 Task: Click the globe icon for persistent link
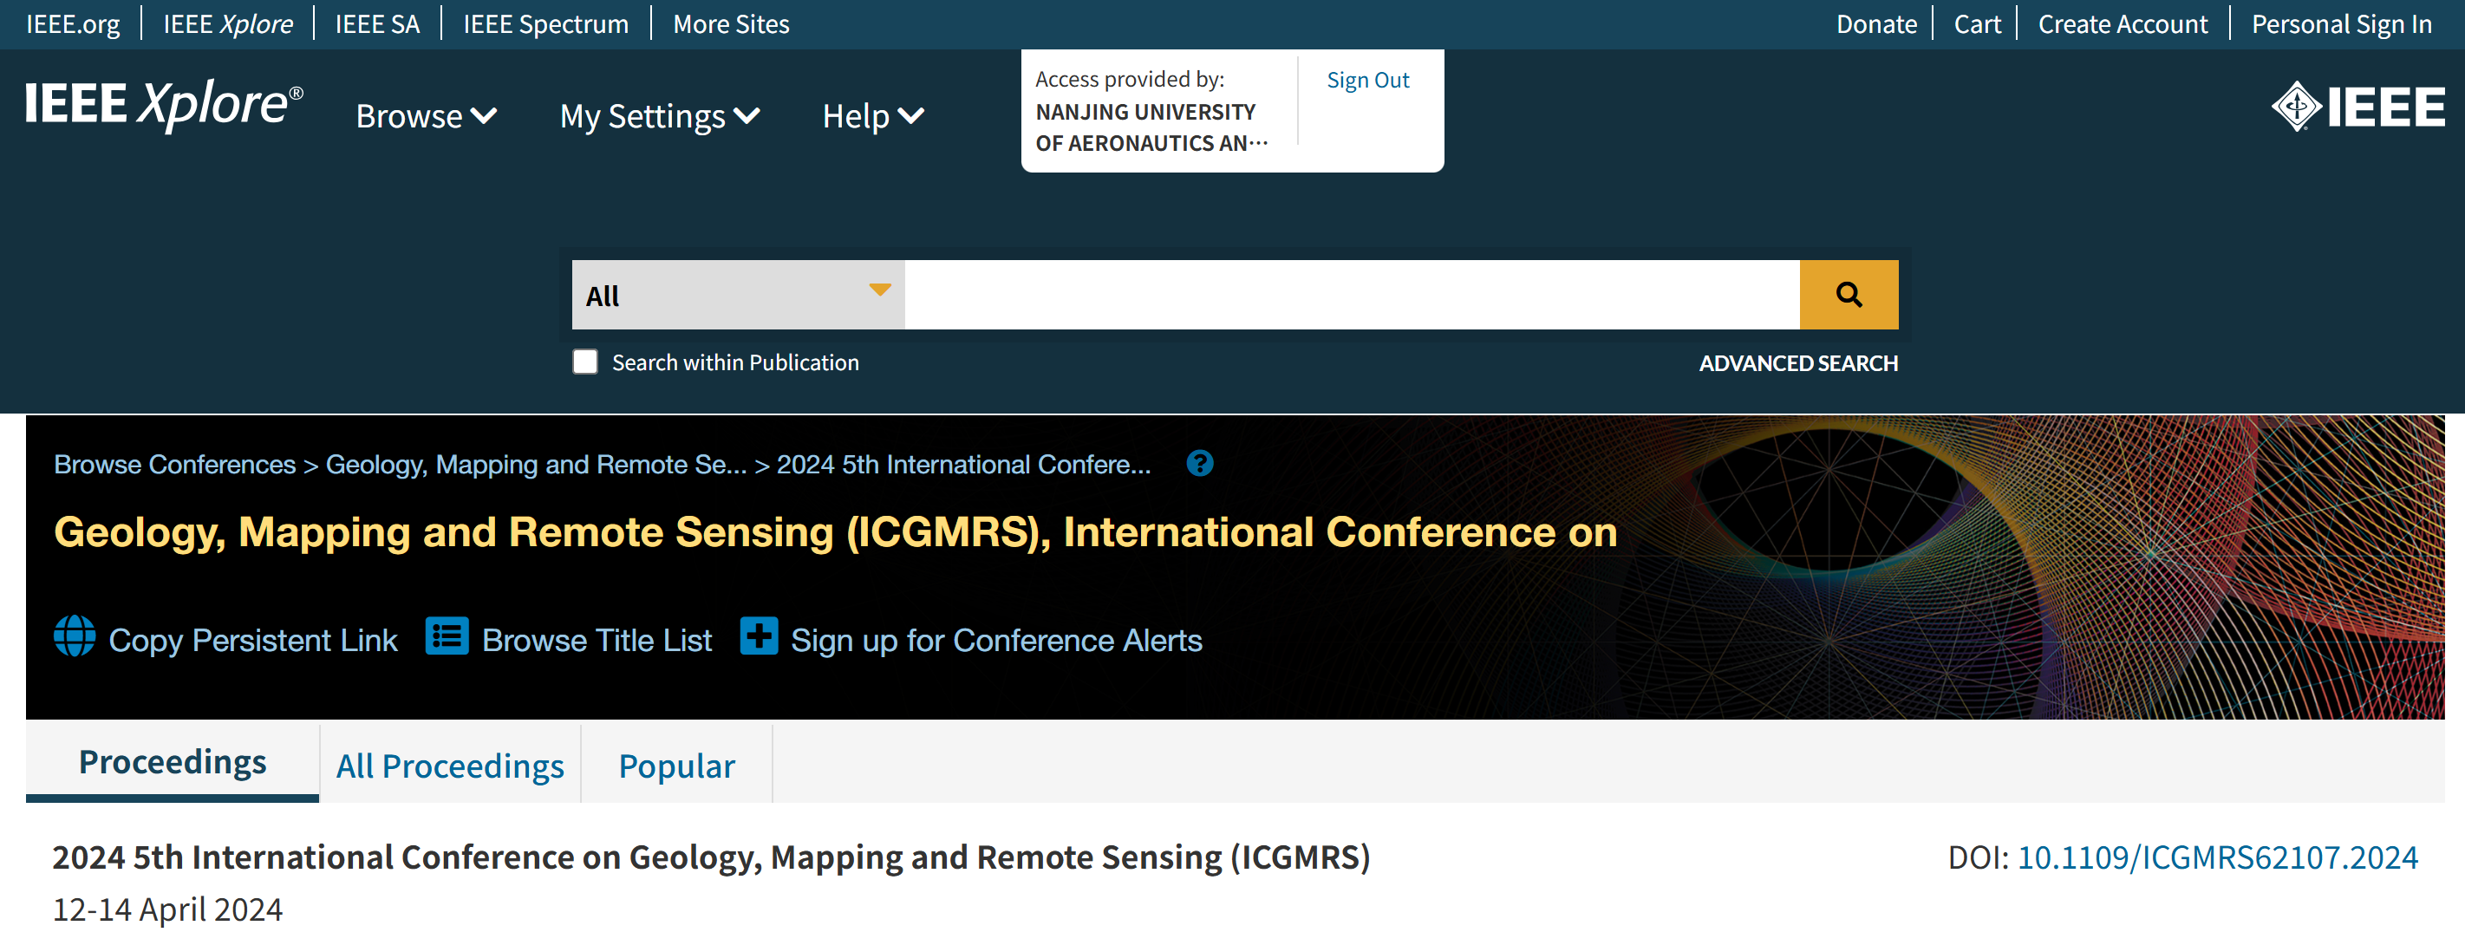pos(75,636)
